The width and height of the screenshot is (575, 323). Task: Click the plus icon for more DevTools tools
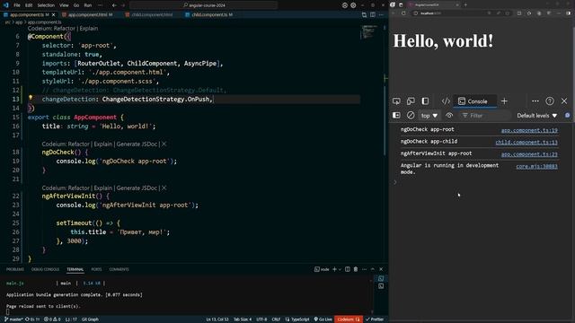click(504, 101)
